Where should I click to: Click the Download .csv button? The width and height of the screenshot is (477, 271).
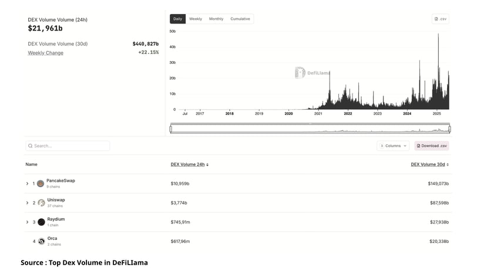432,146
